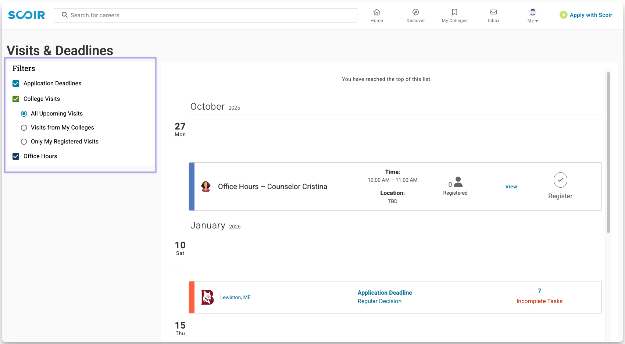Open the Discover compass icon
Screen dimensions: 625x344
(x=415, y=12)
